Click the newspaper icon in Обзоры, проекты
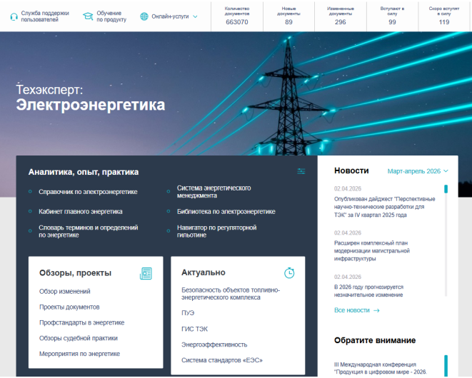Viewport: 472px width, 378px height. [146, 273]
